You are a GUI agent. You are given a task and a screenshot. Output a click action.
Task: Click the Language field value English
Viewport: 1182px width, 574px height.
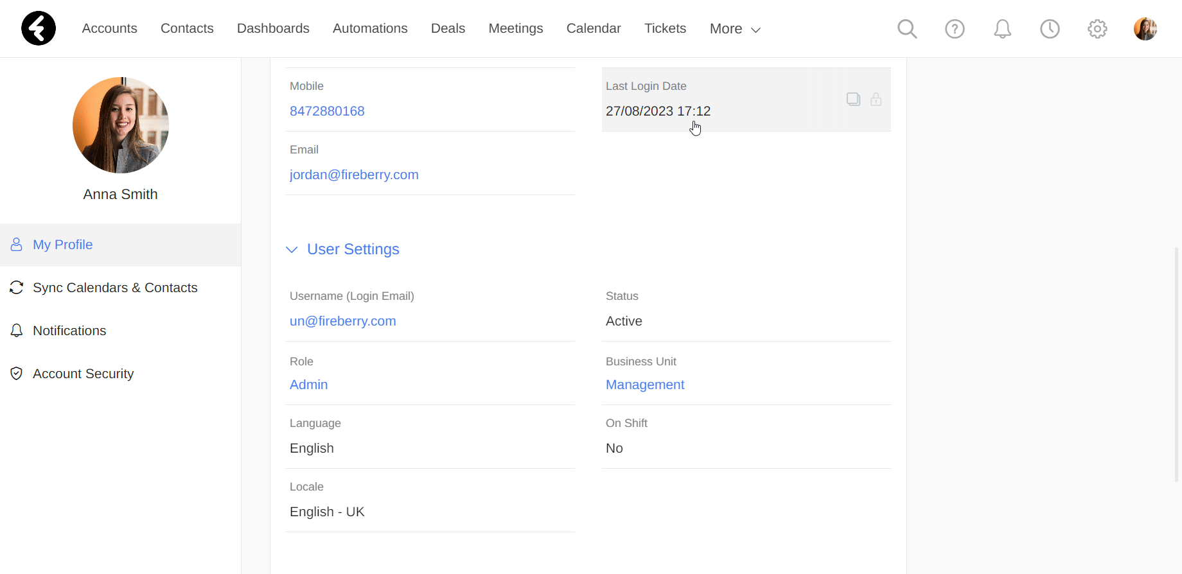[x=312, y=448]
